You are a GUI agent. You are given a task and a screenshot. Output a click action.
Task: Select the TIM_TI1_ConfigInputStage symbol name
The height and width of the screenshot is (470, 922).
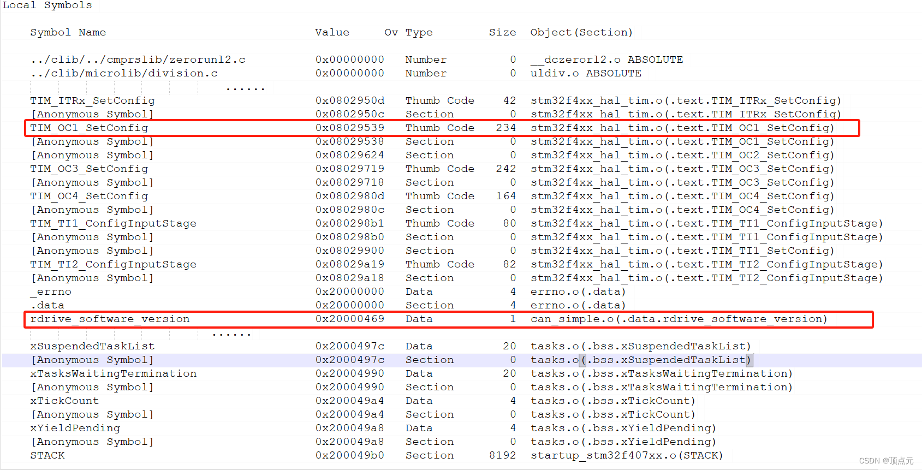pyautogui.click(x=114, y=223)
